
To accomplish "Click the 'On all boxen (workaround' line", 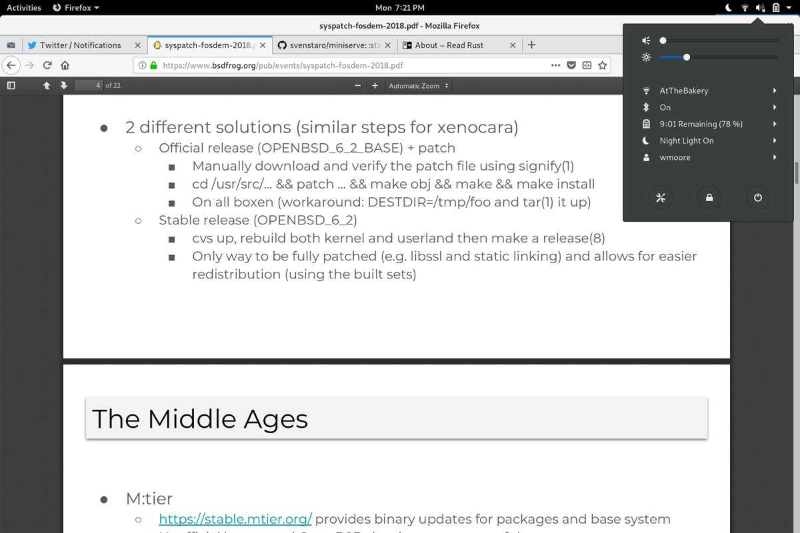I will 391,202.
